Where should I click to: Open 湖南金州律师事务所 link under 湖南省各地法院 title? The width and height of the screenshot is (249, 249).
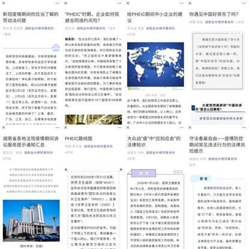pyautogui.click(x=38, y=152)
